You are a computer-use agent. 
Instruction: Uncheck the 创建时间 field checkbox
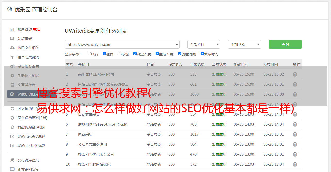click(x=180, y=54)
